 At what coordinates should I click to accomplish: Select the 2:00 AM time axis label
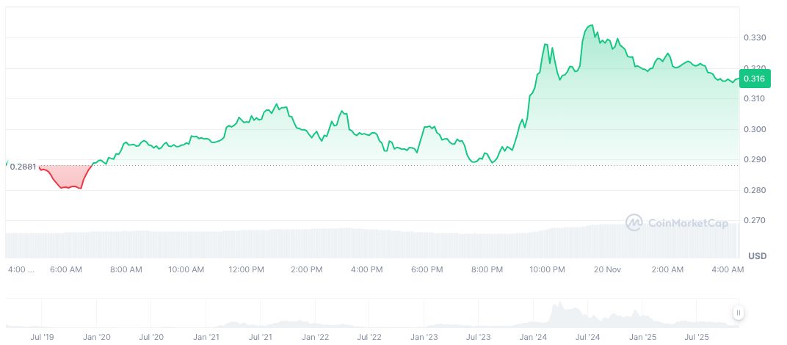[667, 269]
